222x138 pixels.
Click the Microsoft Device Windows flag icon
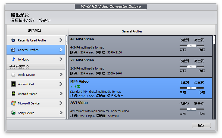coord(13,103)
